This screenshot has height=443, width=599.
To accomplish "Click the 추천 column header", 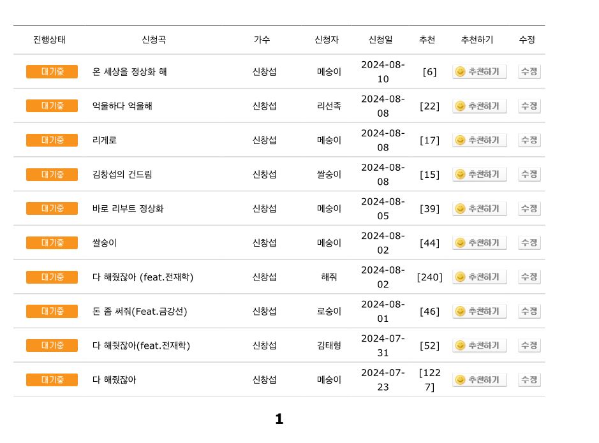I will pyautogui.click(x=427, y=40).
